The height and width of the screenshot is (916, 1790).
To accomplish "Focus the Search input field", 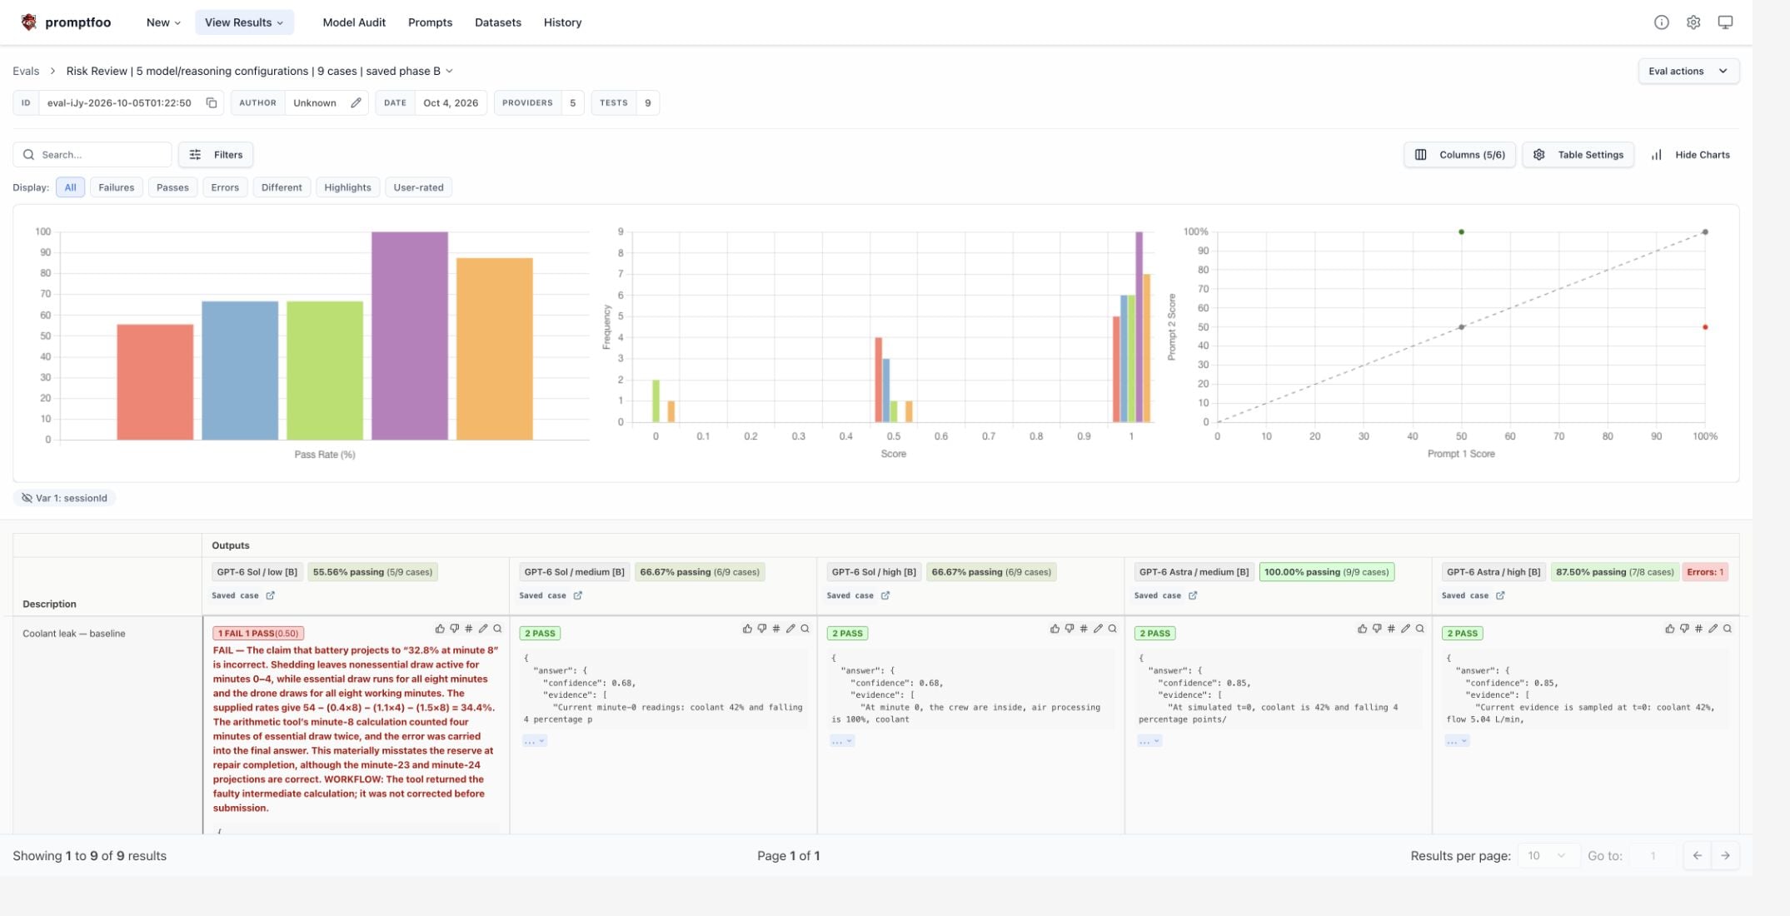I will pyautogui.click(x=92, y=155).
